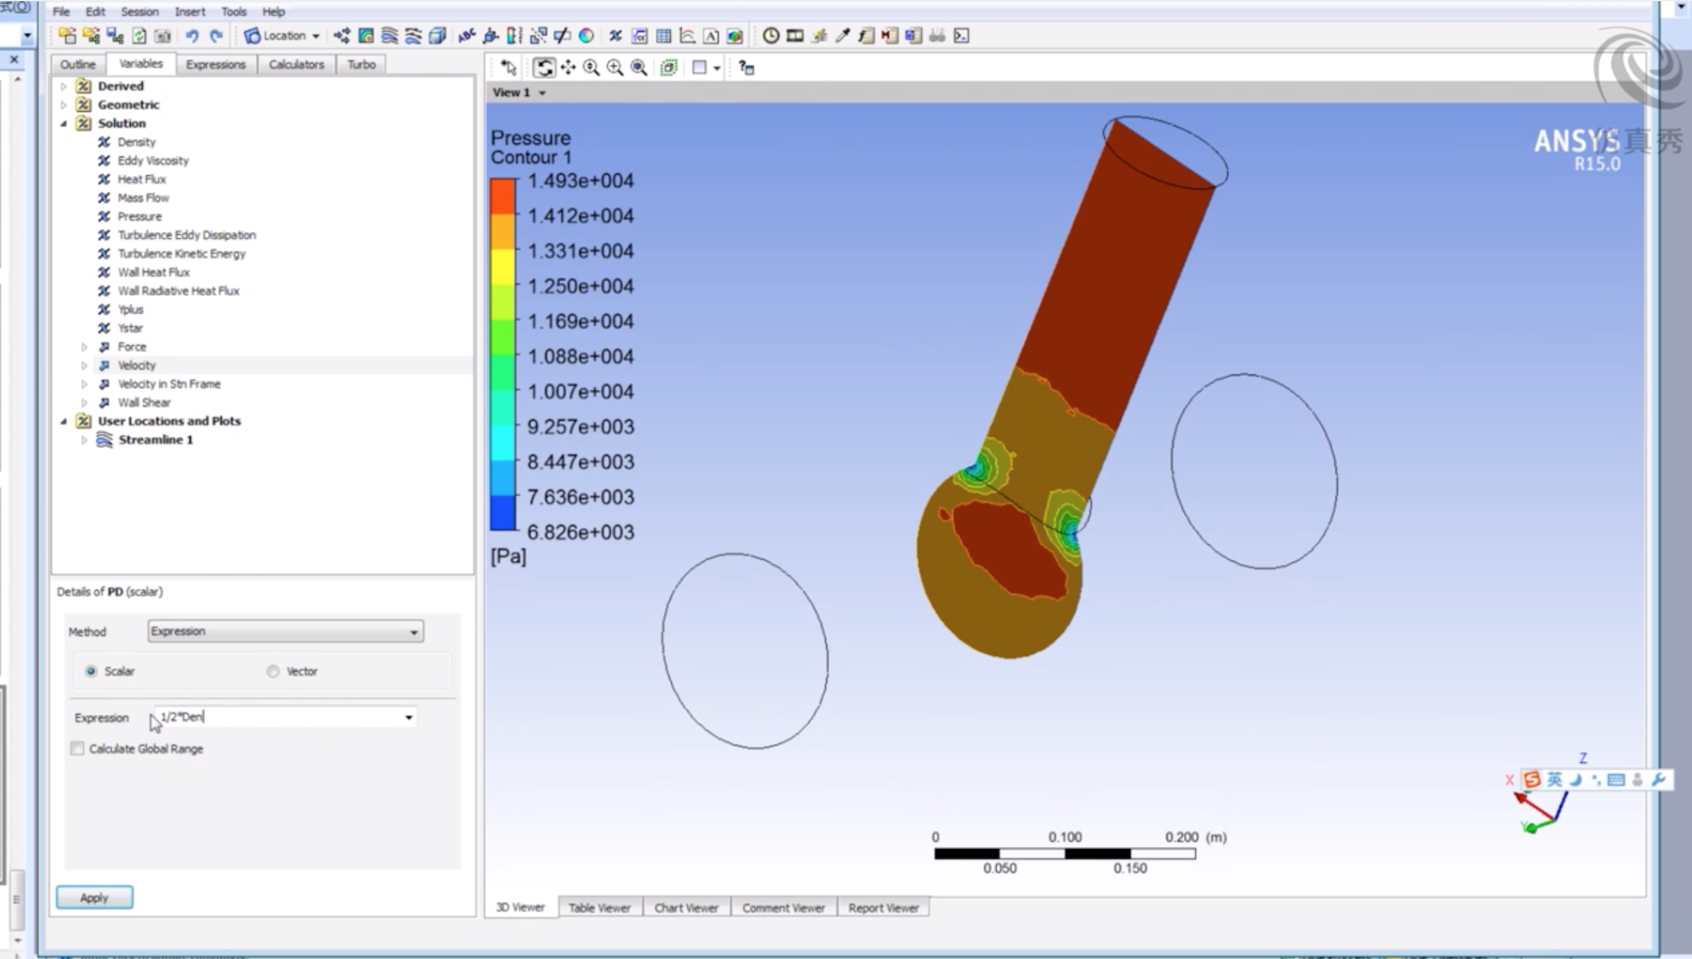Select the Vector radio button

[272, 671]
